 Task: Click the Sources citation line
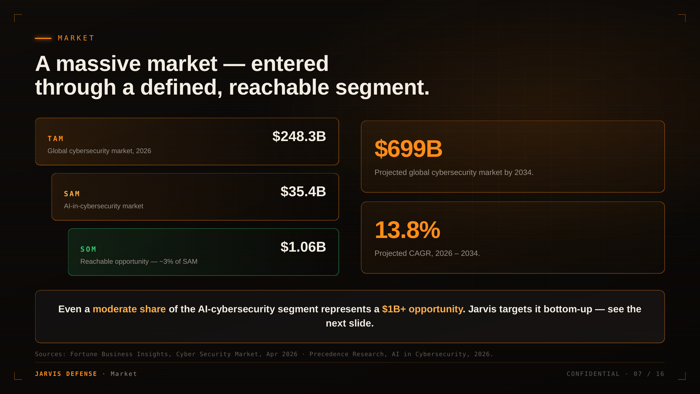pos(264,354)
